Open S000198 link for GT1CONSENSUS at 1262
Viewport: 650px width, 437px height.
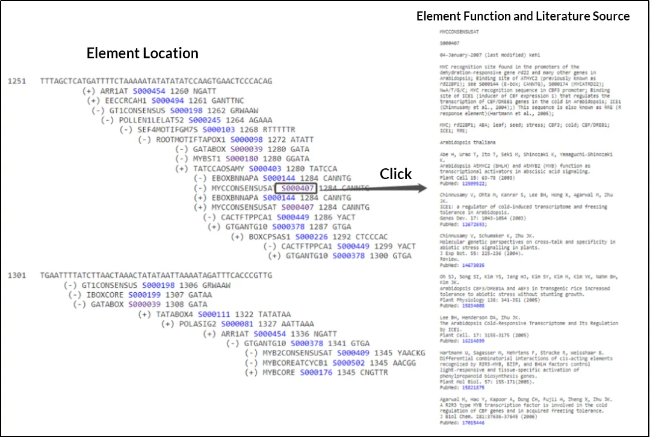(x=186, y=111)
